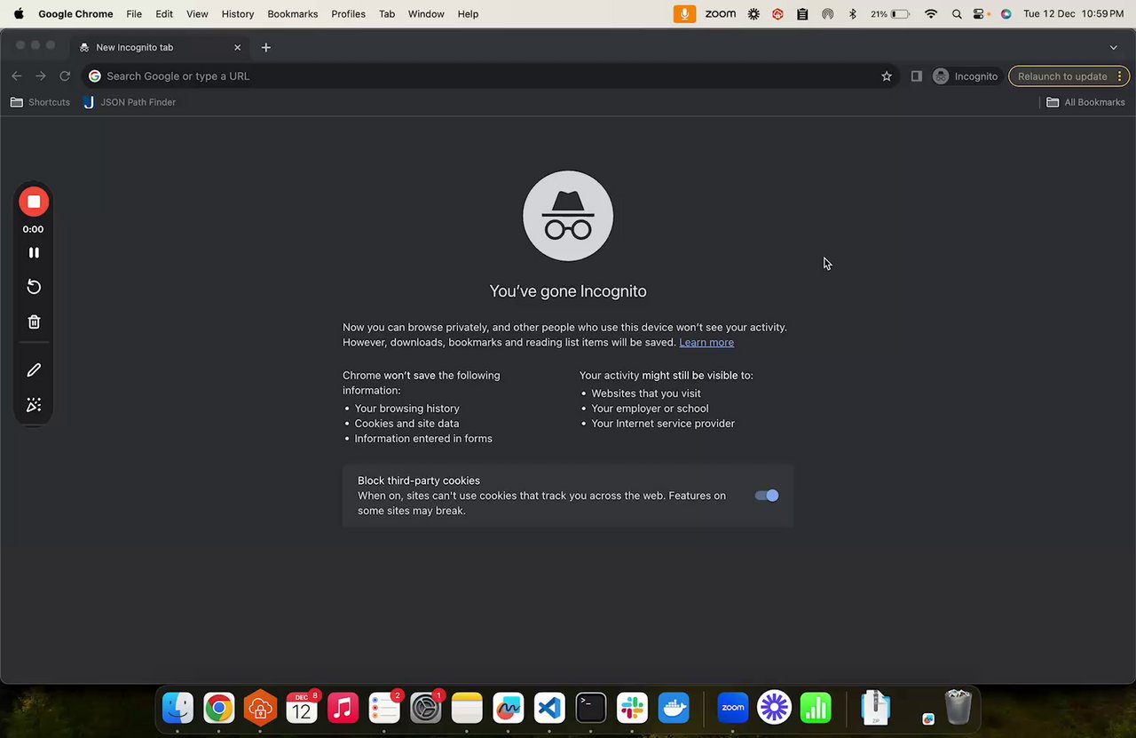Expand the tab search chevron

[x=1114, y=47]
